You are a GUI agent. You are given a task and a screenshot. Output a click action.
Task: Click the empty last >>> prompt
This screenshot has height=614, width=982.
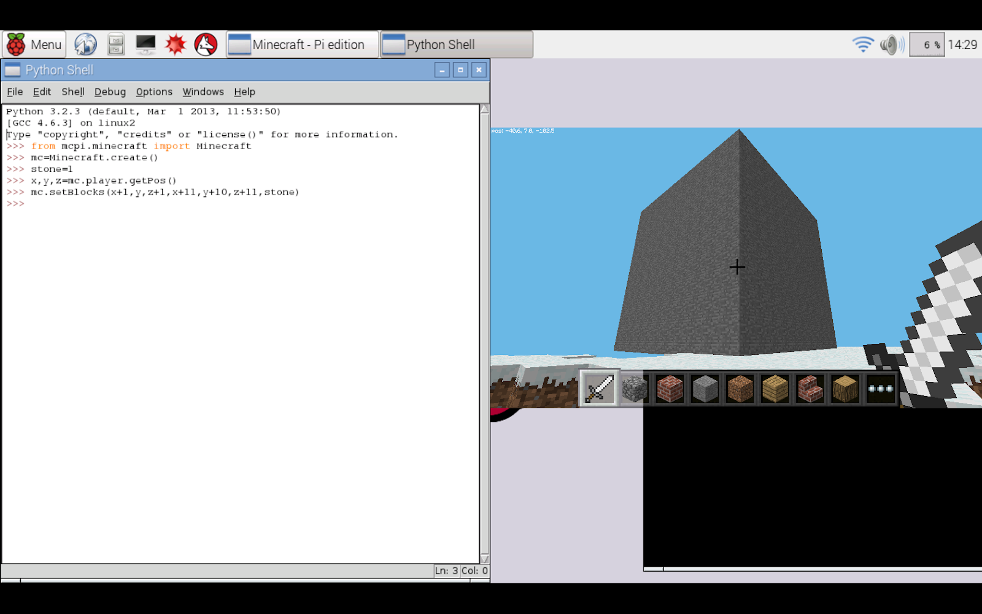pyautogui.click(x=15, y=204)
